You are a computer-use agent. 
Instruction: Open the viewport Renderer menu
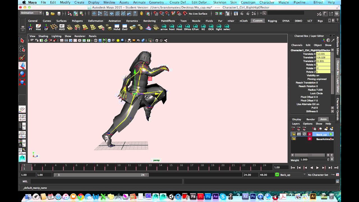(80, 36)
